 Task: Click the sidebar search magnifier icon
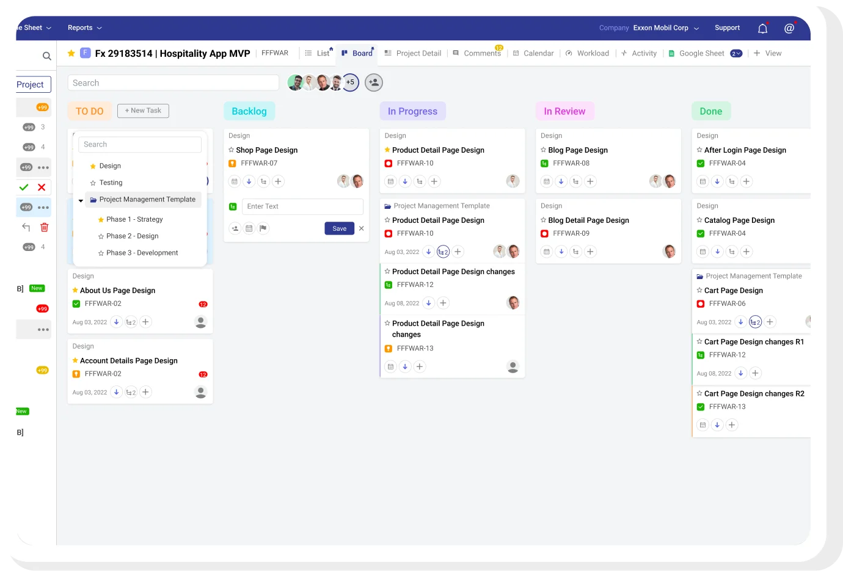46,56
